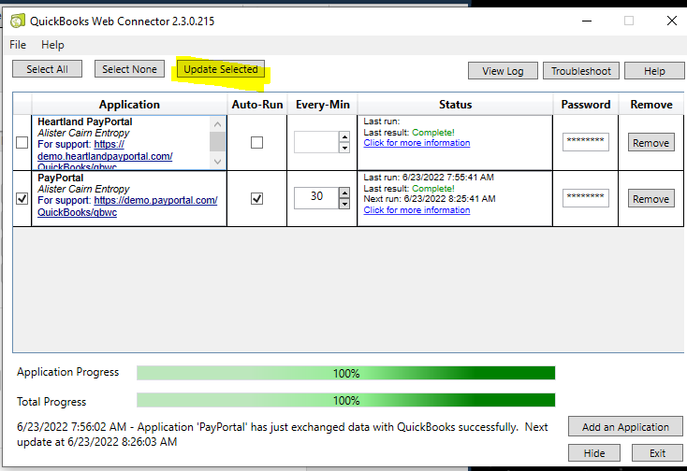This screenshot has width=687, height=471.
Task: Click 'Next run: 6/23/2022 8:25:41 AM' text
Action: tap(430, 198)
